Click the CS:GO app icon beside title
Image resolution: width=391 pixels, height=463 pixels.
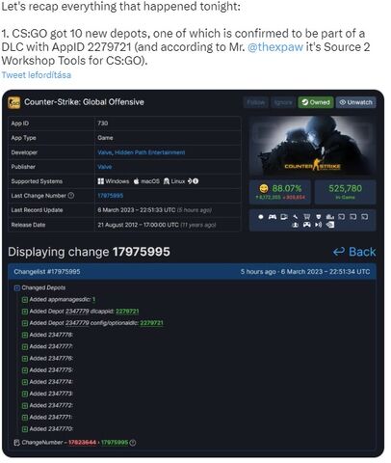tap(13, 102)
